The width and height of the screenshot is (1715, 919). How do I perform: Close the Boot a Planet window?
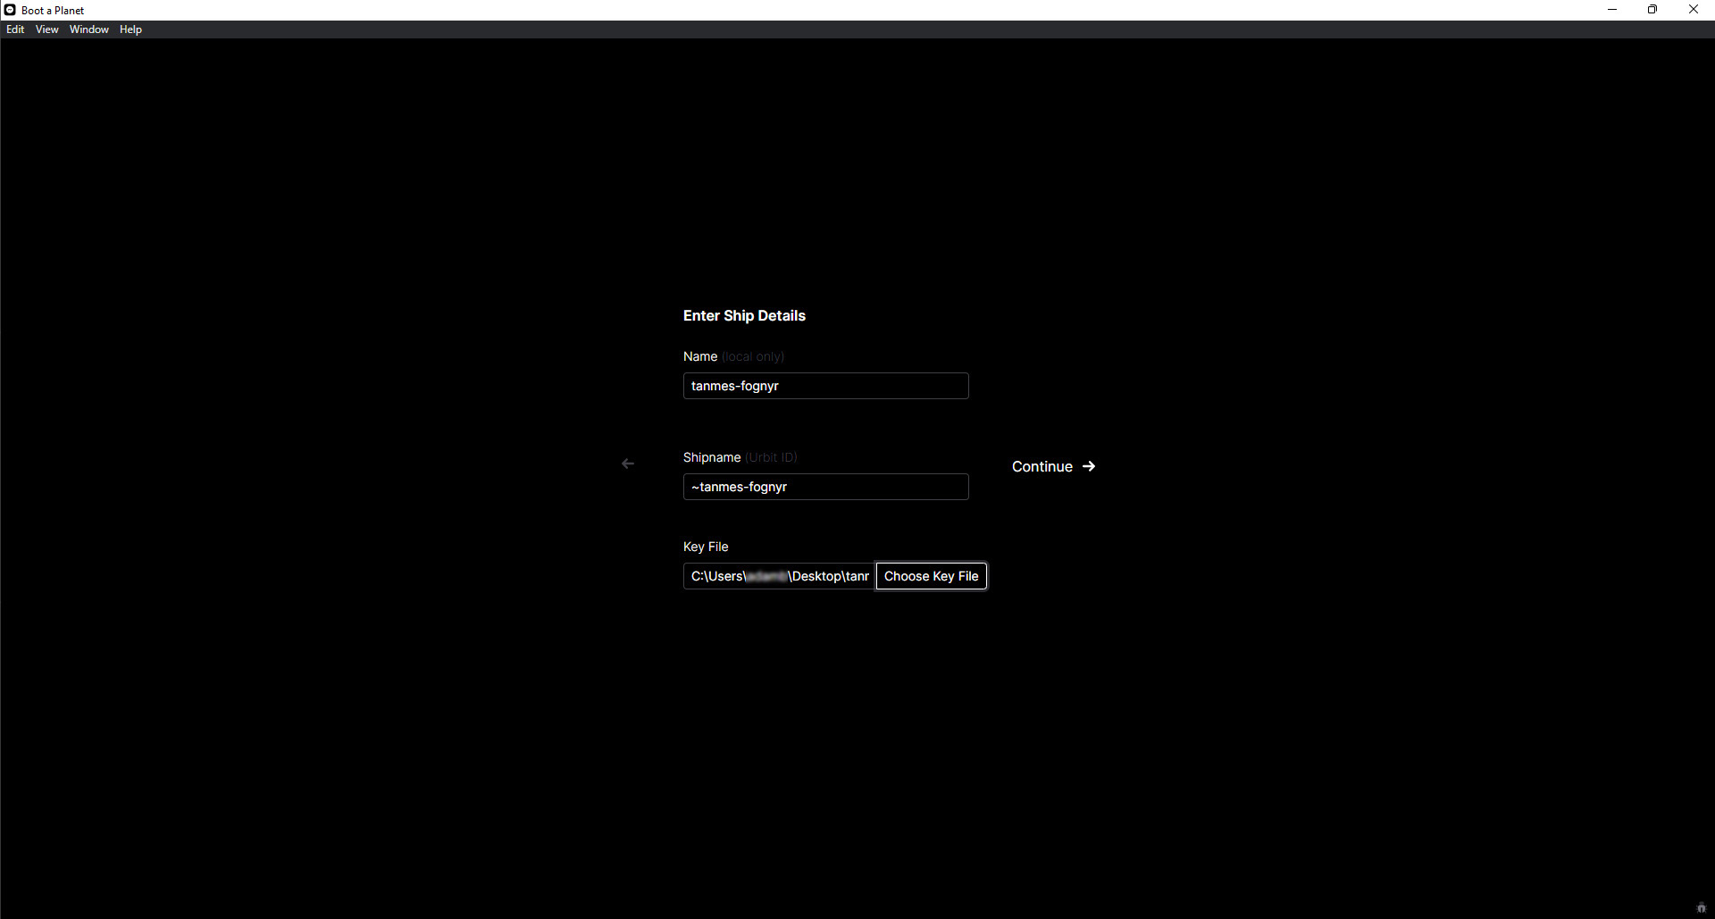1694,10
